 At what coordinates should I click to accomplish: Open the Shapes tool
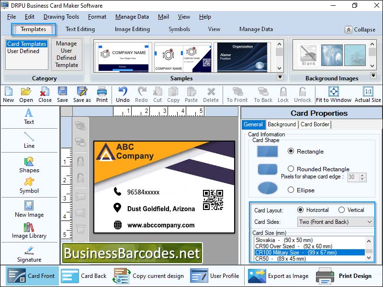29,165
